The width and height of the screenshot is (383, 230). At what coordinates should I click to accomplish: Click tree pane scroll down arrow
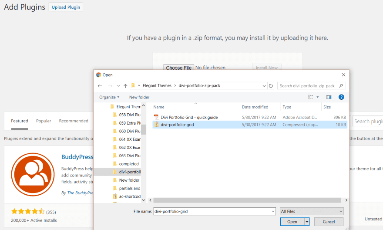[x=144, y=200]
